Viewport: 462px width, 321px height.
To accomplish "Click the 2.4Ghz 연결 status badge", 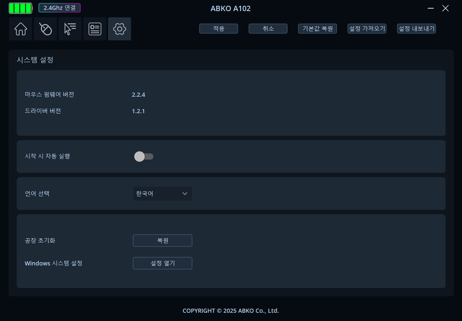I will pos(59,8).
